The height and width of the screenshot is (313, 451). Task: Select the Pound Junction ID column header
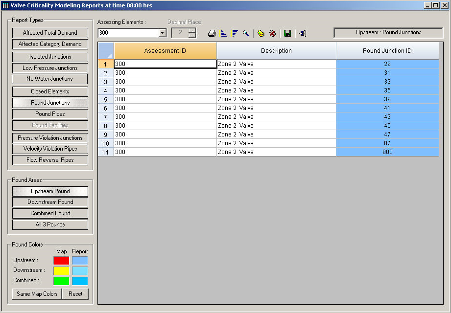point(387,51)
